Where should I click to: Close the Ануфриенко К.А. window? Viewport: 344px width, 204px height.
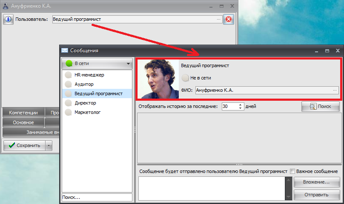point(232,6)
